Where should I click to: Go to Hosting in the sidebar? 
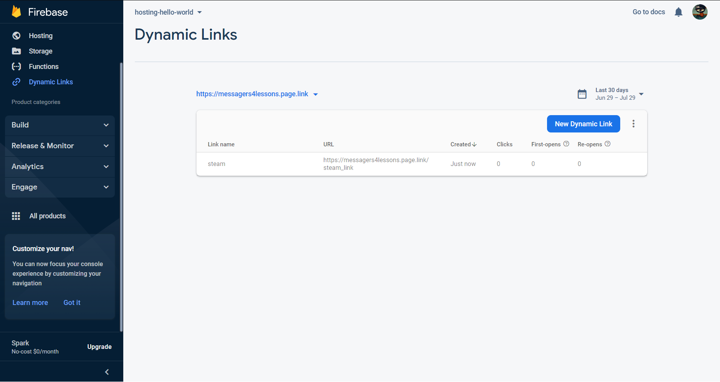[x=40, y=36]
